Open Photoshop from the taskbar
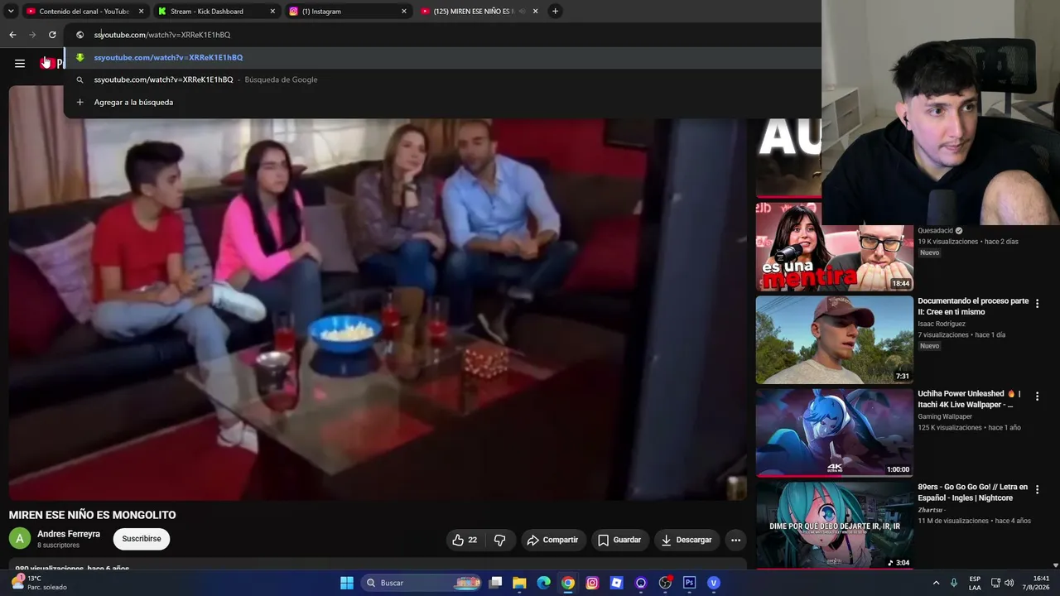The width and height of the screenshot is (1060, 596). click(x=689, y=583)
